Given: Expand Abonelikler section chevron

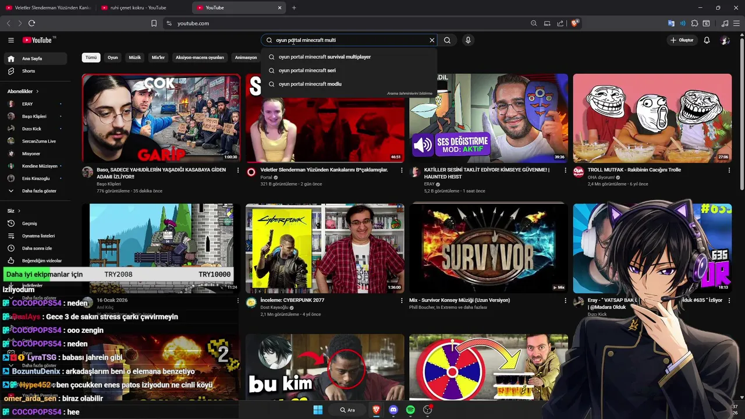Looking at the screenshot, I should [37, 91].
